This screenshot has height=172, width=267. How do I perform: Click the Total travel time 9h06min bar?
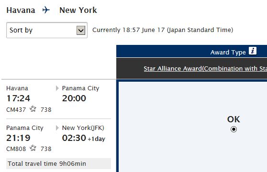click(58, 164)
